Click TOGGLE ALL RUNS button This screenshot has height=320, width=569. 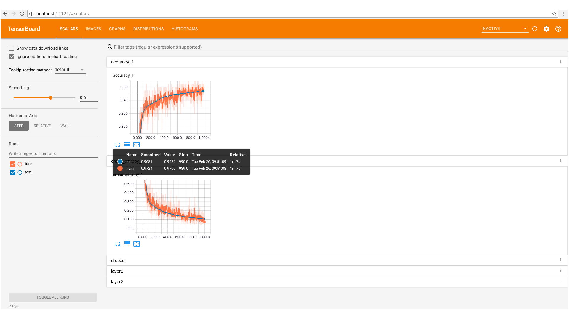coord(53,297)
